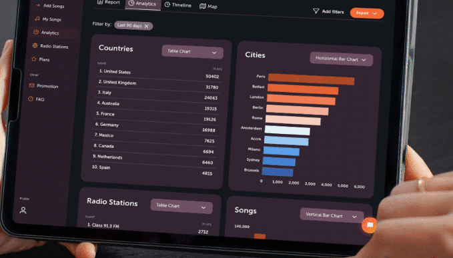
Task: Switch to the Timeline tab
Action: [x=178, y=5]
